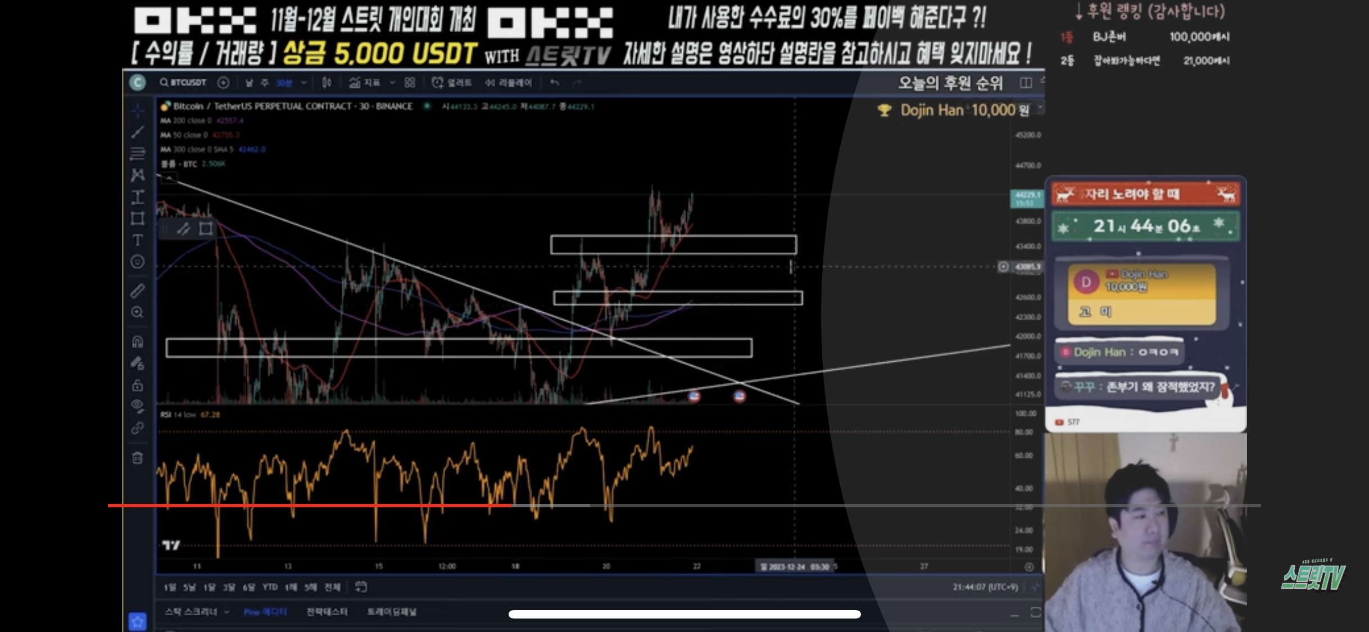
Task: Expand the timeframe interval dropdown
Action: pyautogui.click(x=304, y=83)
